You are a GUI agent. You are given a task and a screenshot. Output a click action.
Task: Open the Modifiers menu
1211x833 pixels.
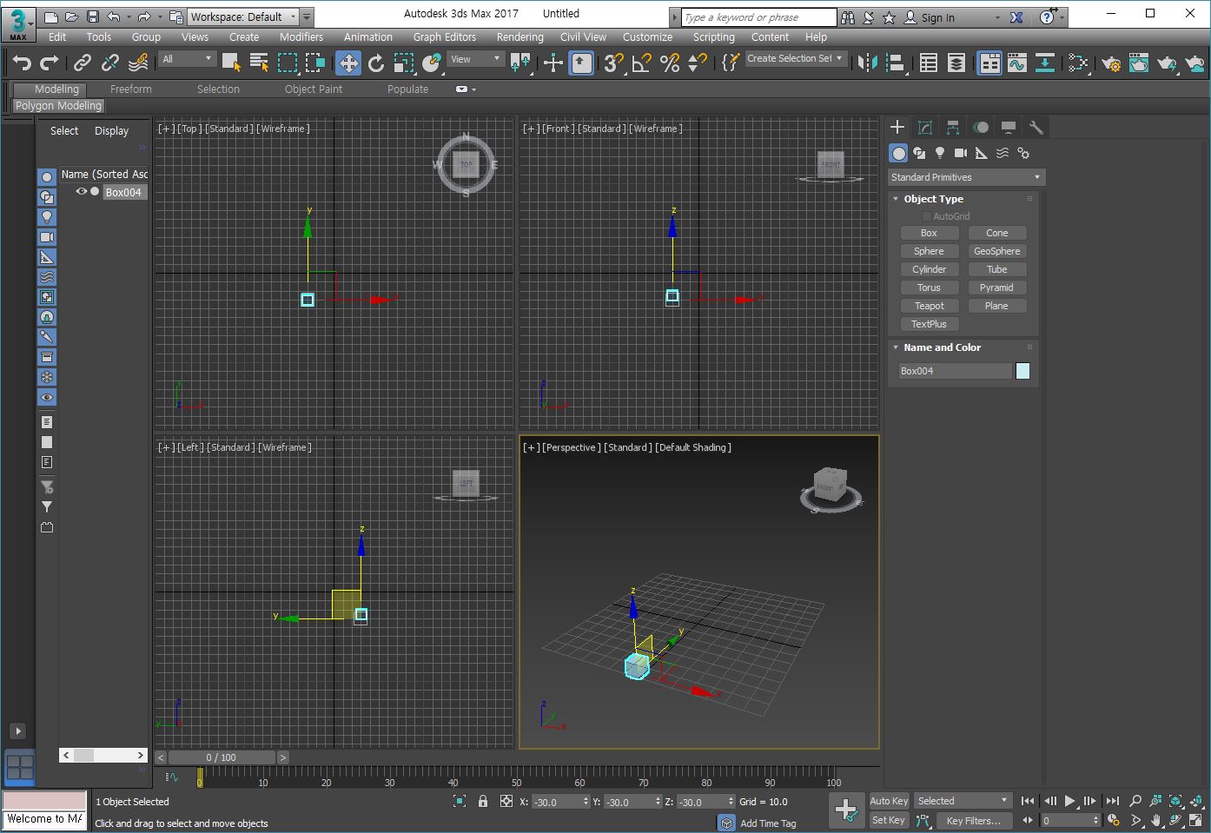pyautogui.click(x=301, y=36)
